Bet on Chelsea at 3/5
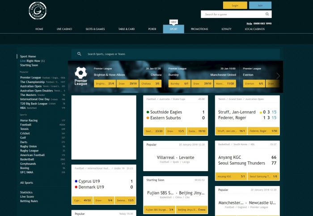Image resolution: width=313 pixels, height=216 pixels. pyautogui.click(x=151, y=84)
